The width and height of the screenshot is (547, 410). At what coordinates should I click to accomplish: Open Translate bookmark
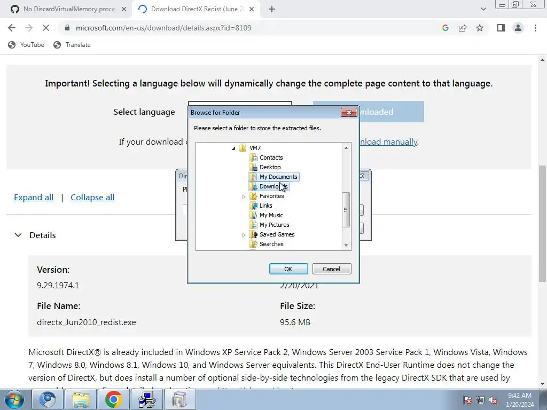[72, 45]
